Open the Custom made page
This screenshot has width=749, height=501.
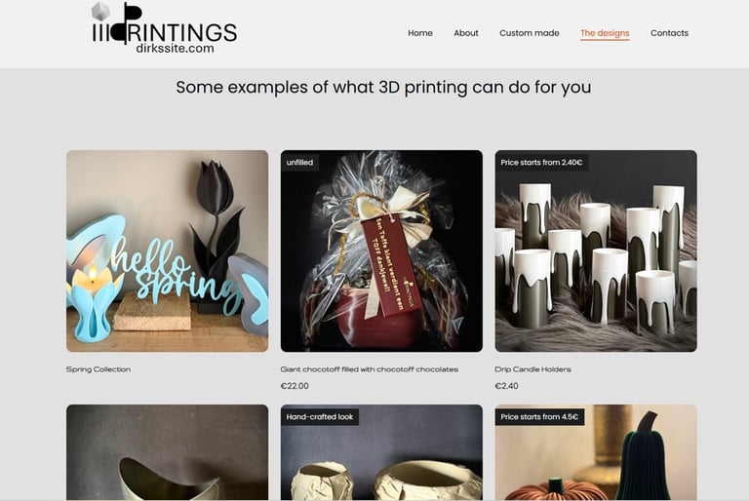[x=530, y=33]
